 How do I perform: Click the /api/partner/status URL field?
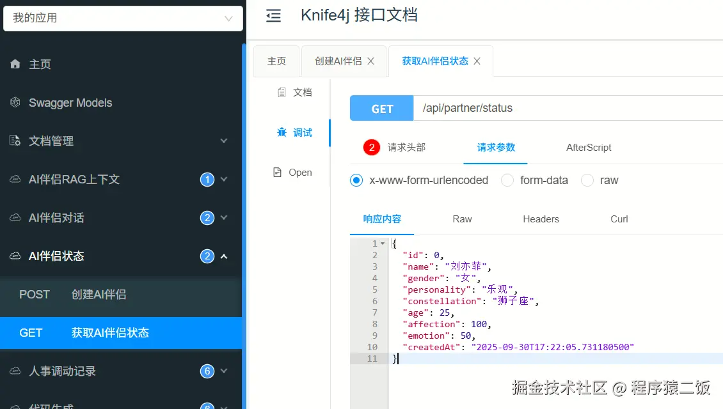tap(568, 108)
